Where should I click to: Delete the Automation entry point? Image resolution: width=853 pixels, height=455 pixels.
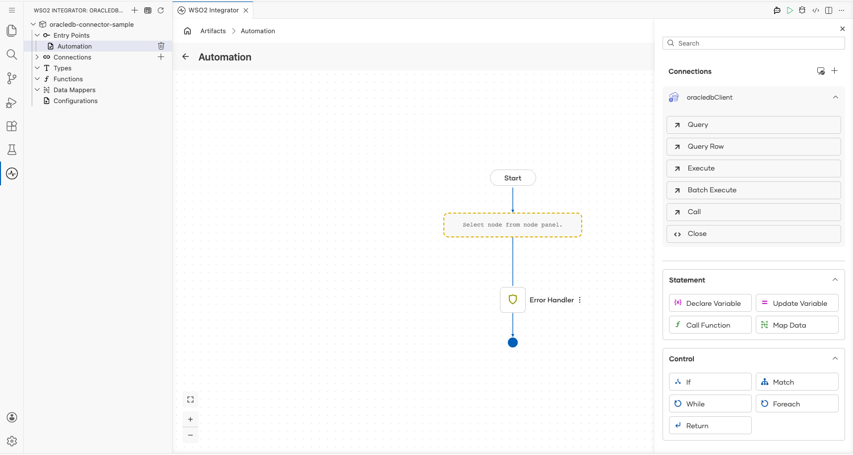click(161, 46)
